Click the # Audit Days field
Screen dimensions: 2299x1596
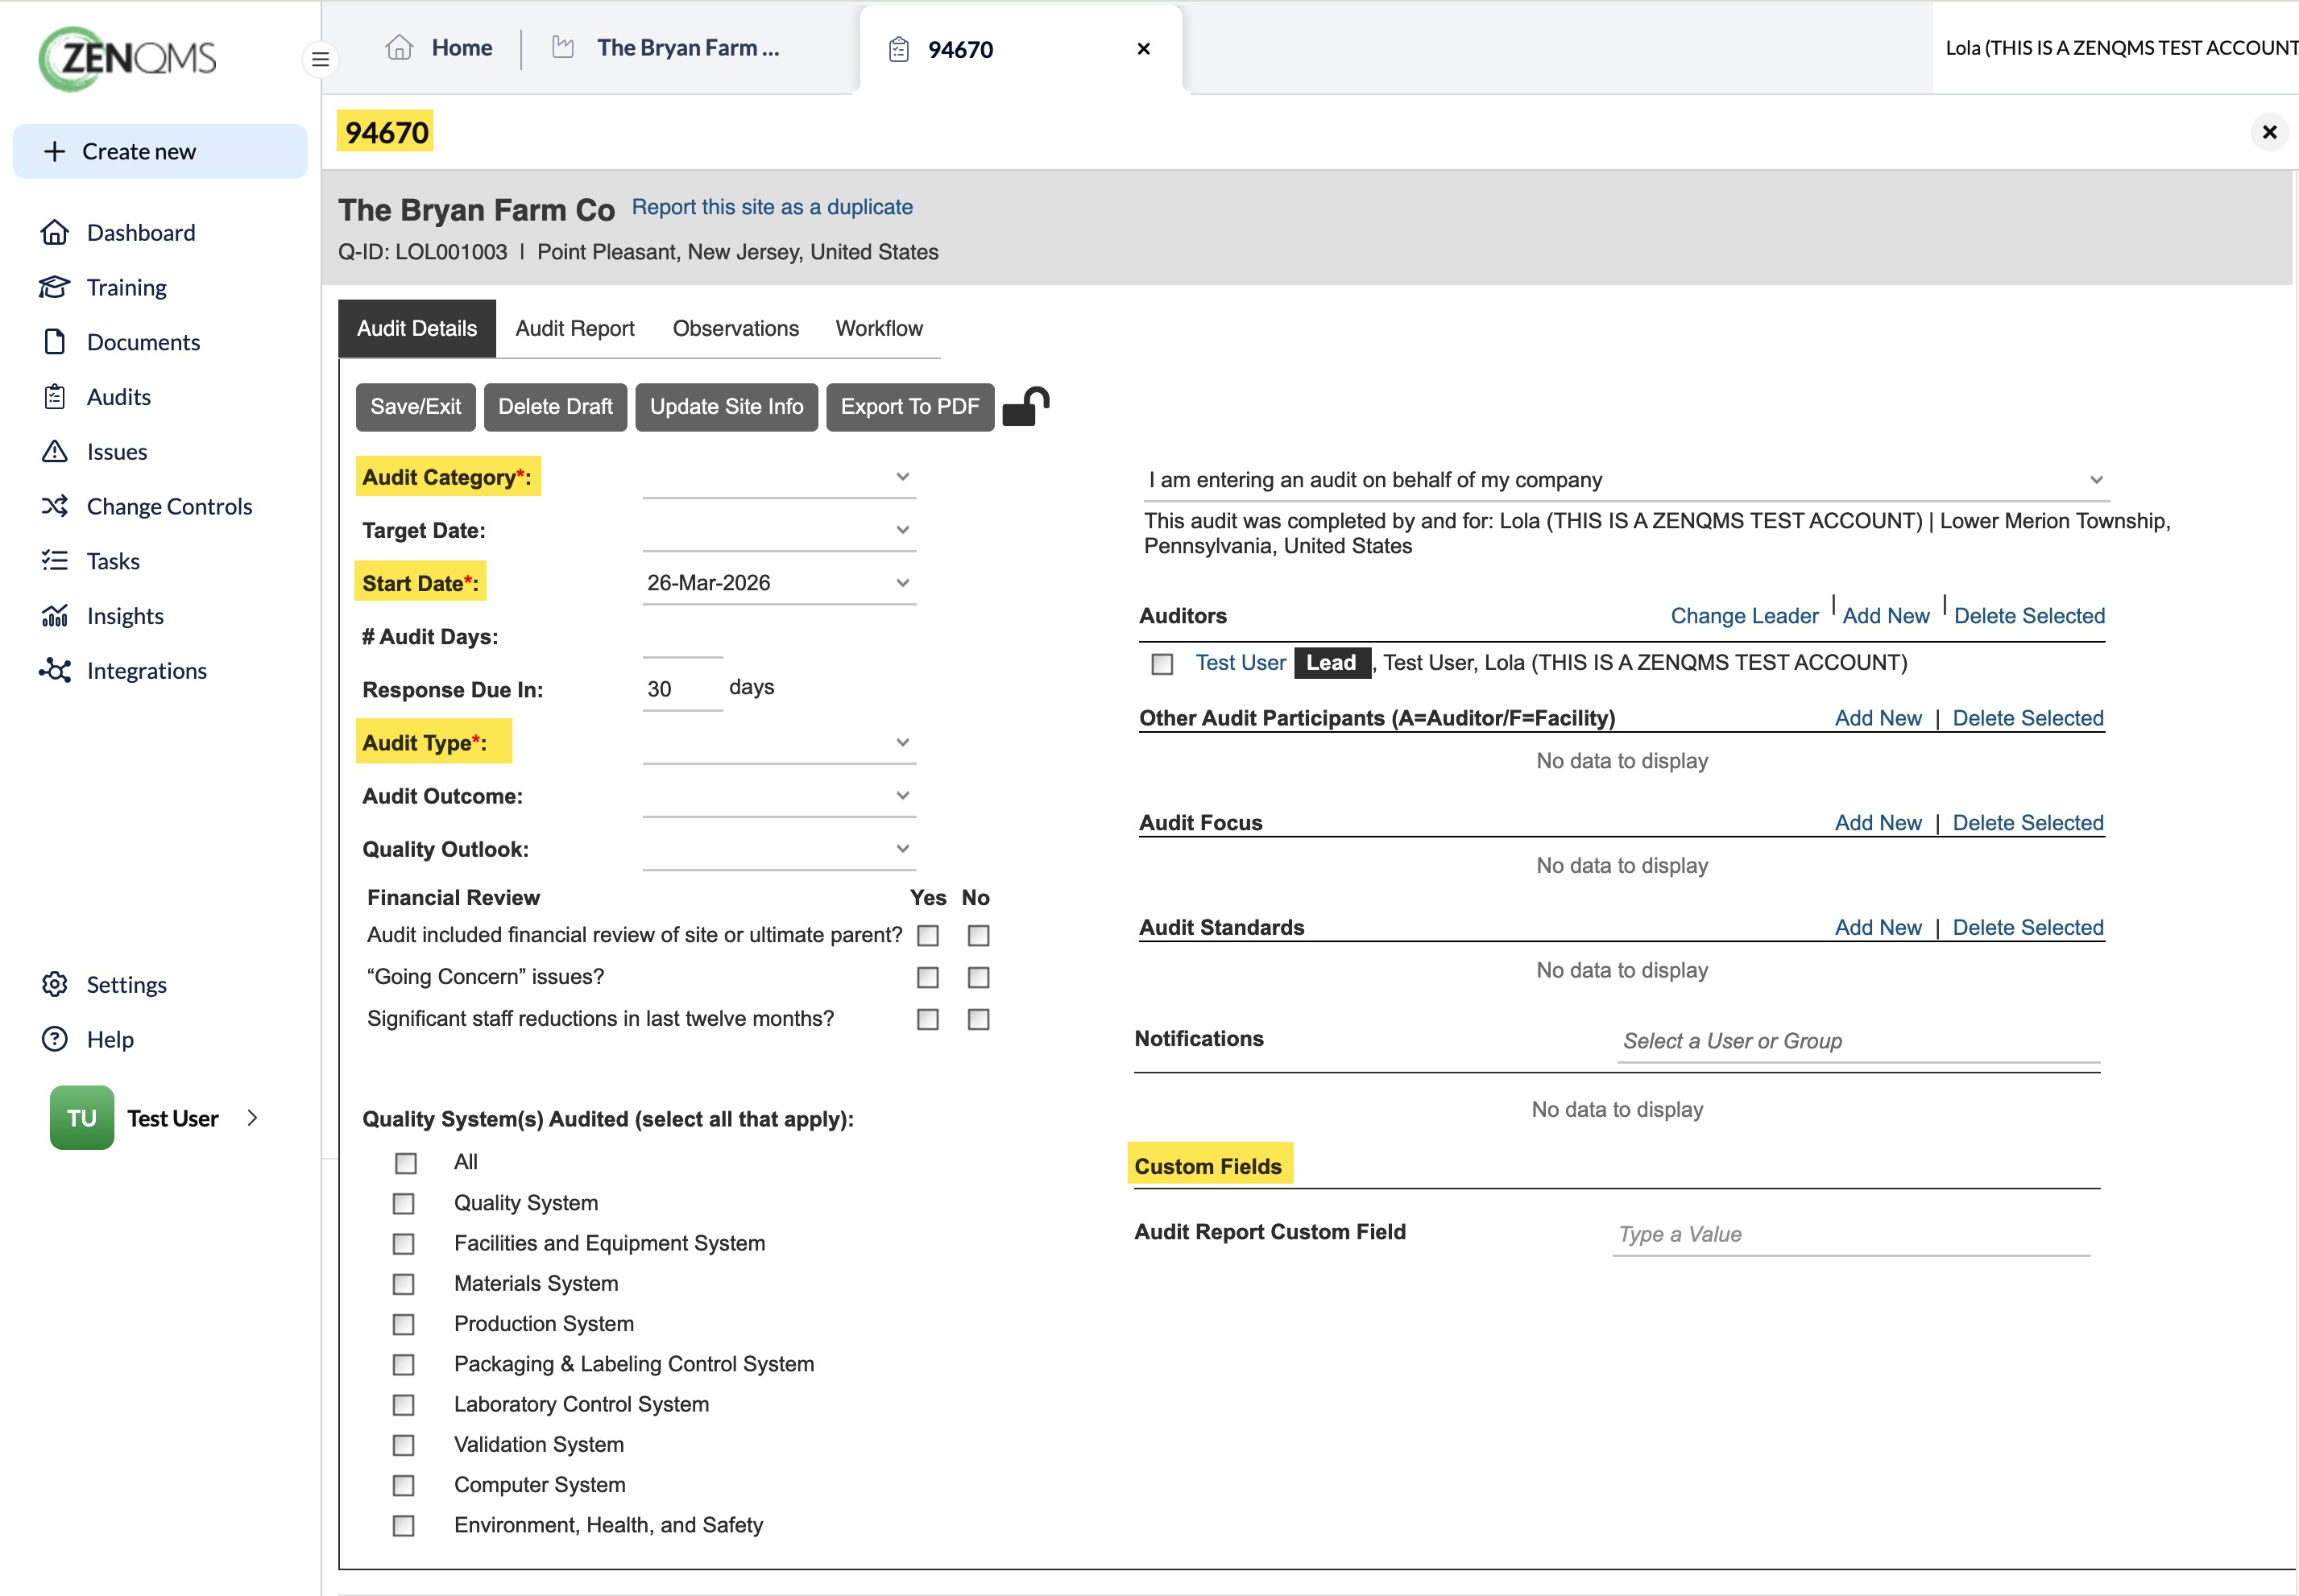(x=682, y=637)
